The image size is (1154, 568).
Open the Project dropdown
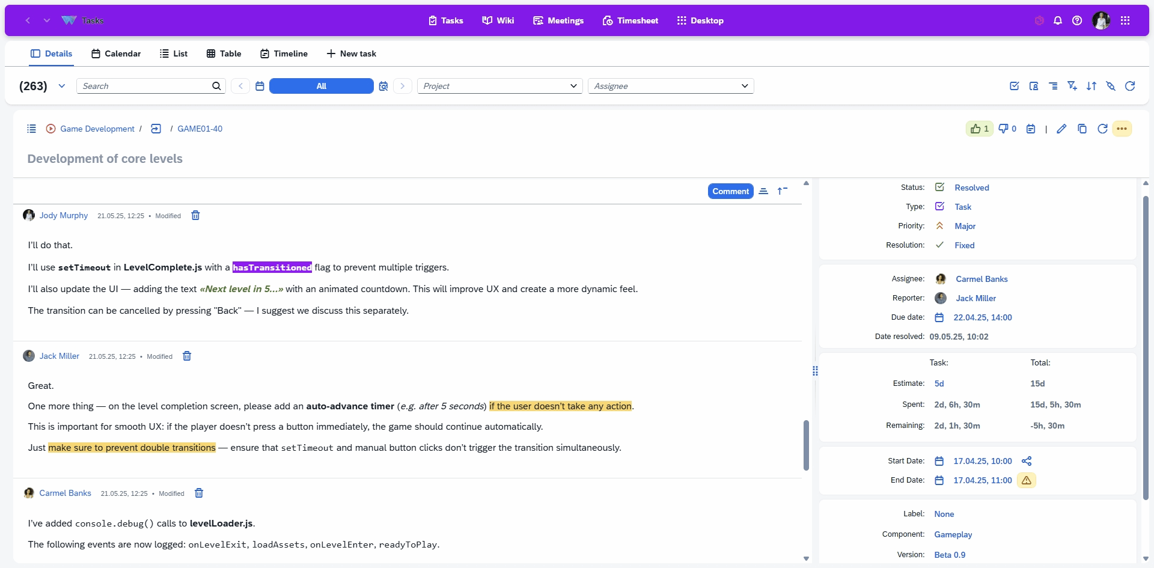click(x=500, y=86)
